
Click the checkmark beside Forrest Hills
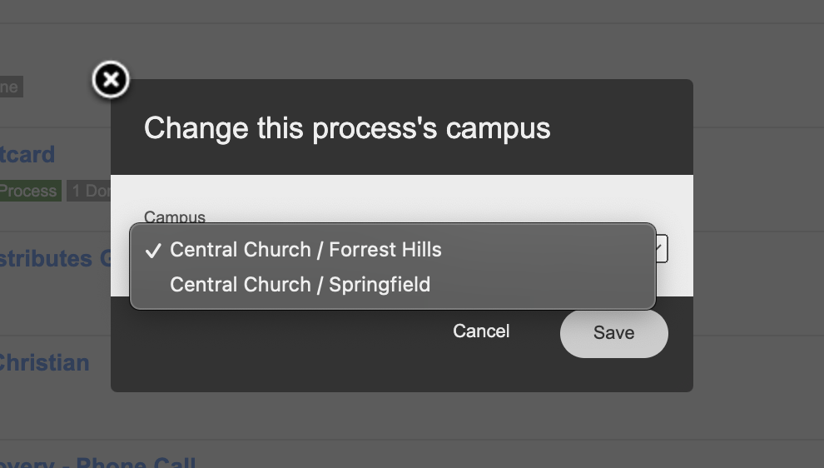[152, 251]
